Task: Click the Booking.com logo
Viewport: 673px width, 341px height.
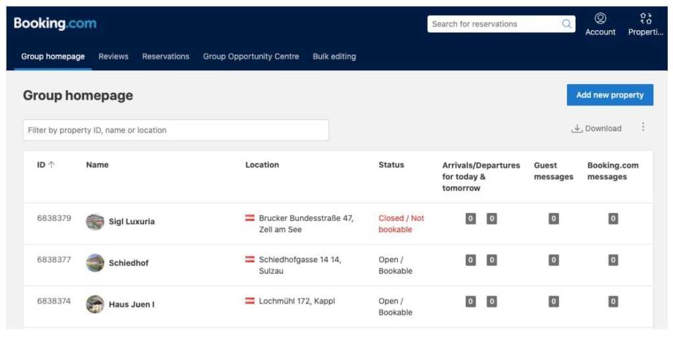Action: coord(55,24)
